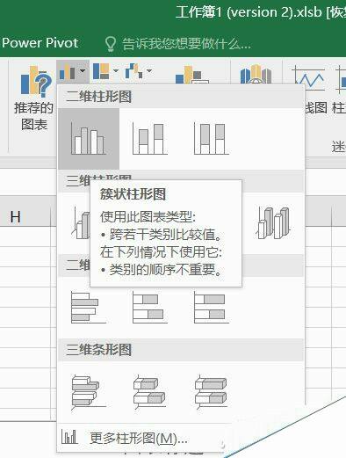Select 2-D clustered bar chart
The height and width of the screenshot is (458, 346).
(89, 308)
